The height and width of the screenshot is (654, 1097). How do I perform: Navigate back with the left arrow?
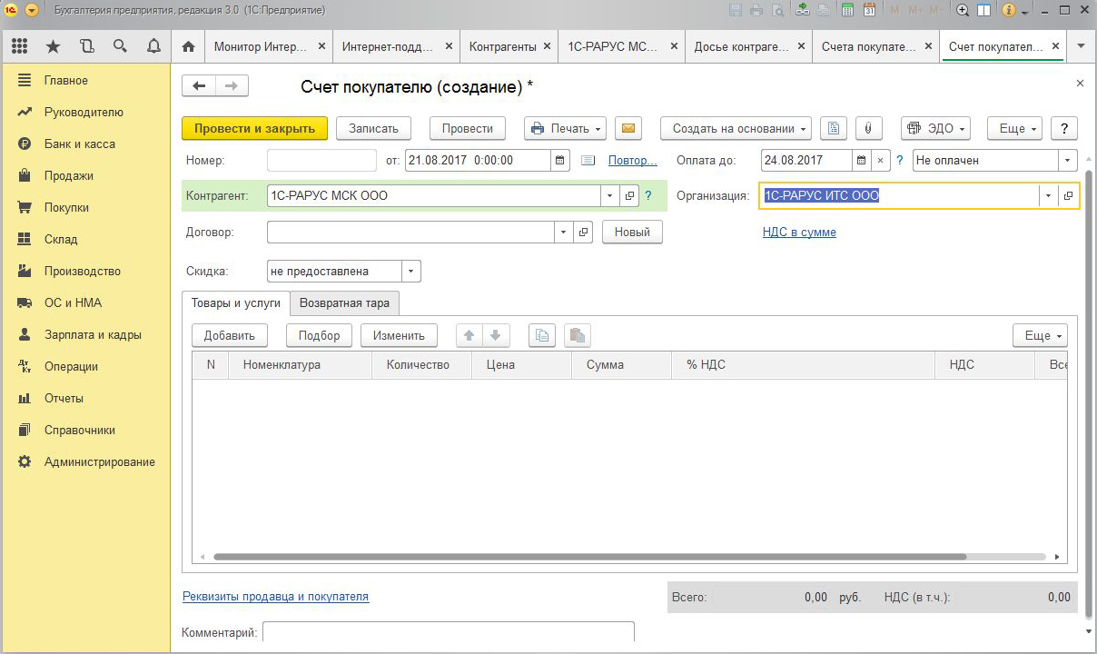pyautogui.click(x=199, y=85)
